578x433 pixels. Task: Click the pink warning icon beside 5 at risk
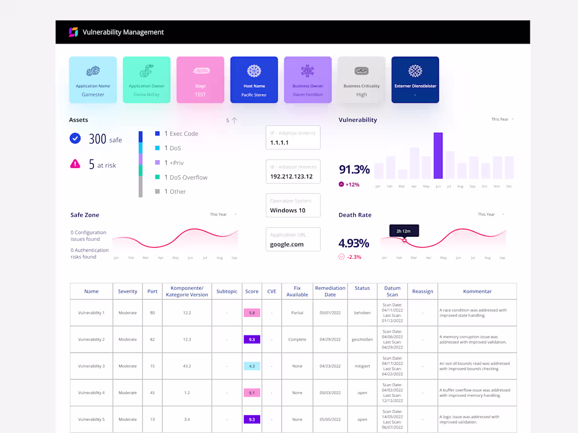click(76, 164)
